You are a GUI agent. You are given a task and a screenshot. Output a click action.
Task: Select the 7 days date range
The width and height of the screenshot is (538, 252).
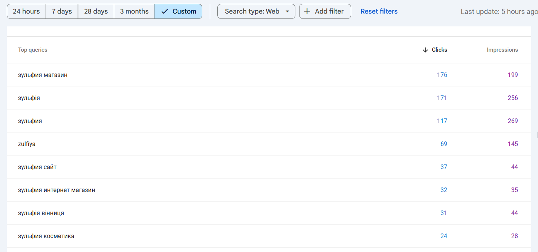click(x=62, y=11)
